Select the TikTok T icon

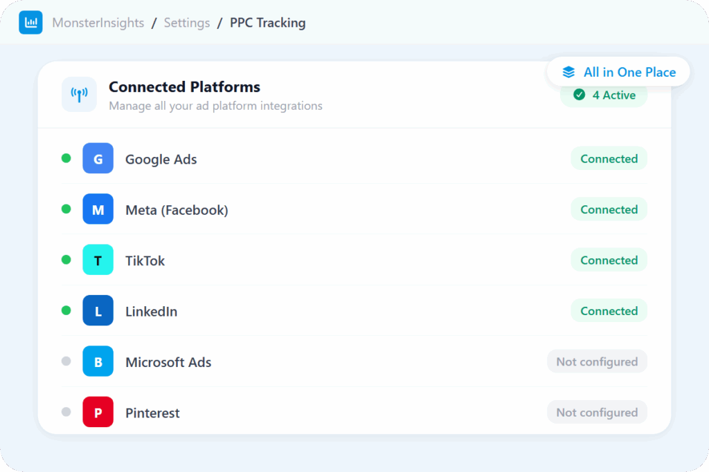98,261
